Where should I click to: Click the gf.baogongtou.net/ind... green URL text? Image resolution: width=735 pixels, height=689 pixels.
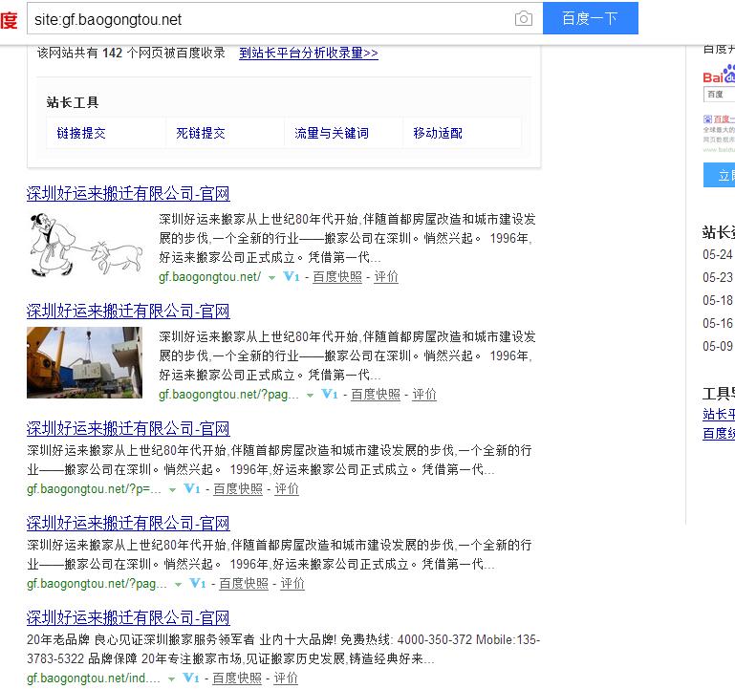pos(94,678)
